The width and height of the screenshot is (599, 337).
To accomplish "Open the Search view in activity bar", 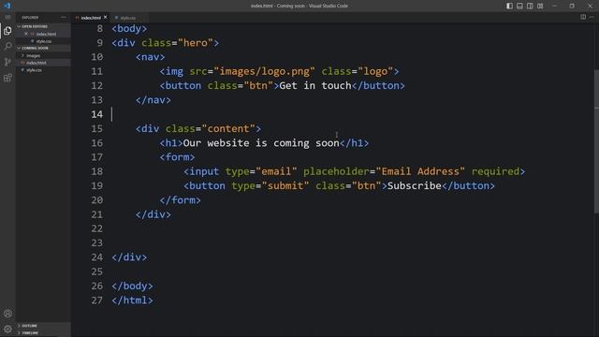I will click(7, 46).
